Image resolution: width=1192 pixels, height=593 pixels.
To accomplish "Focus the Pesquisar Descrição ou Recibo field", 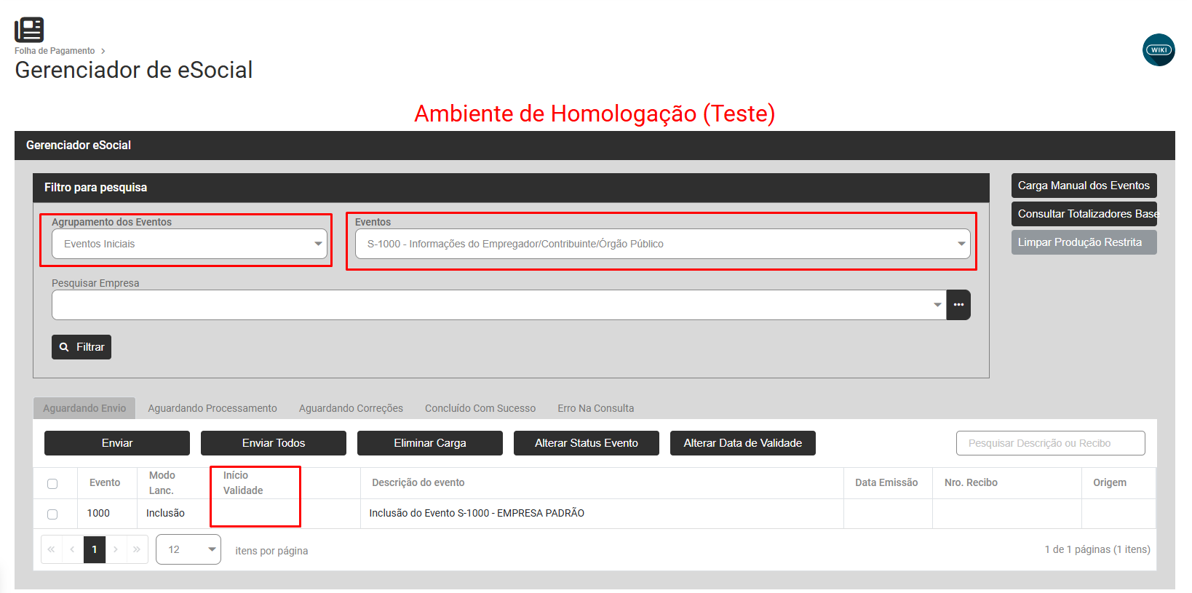I will 1051,443.
